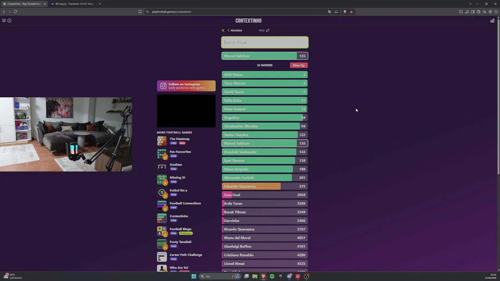
Task: Jump to the first puzzle with the double chevron
Action: (223, 30)
